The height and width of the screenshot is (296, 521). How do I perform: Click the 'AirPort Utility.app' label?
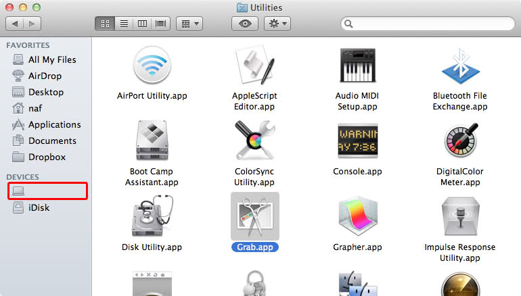tap(152, 96)
